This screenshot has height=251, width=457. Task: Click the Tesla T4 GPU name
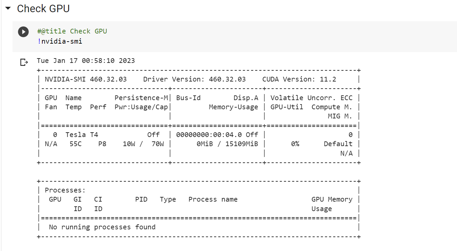coord(82,135)
